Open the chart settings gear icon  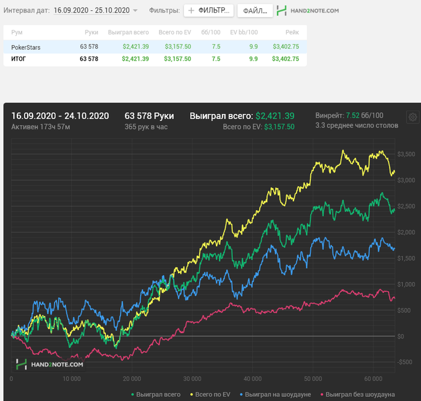click(x=413, y=117)
